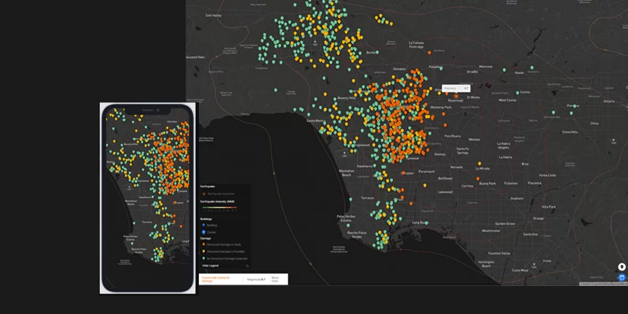
Task: Click the Monrovia map label
Action: tap(485, 67)
